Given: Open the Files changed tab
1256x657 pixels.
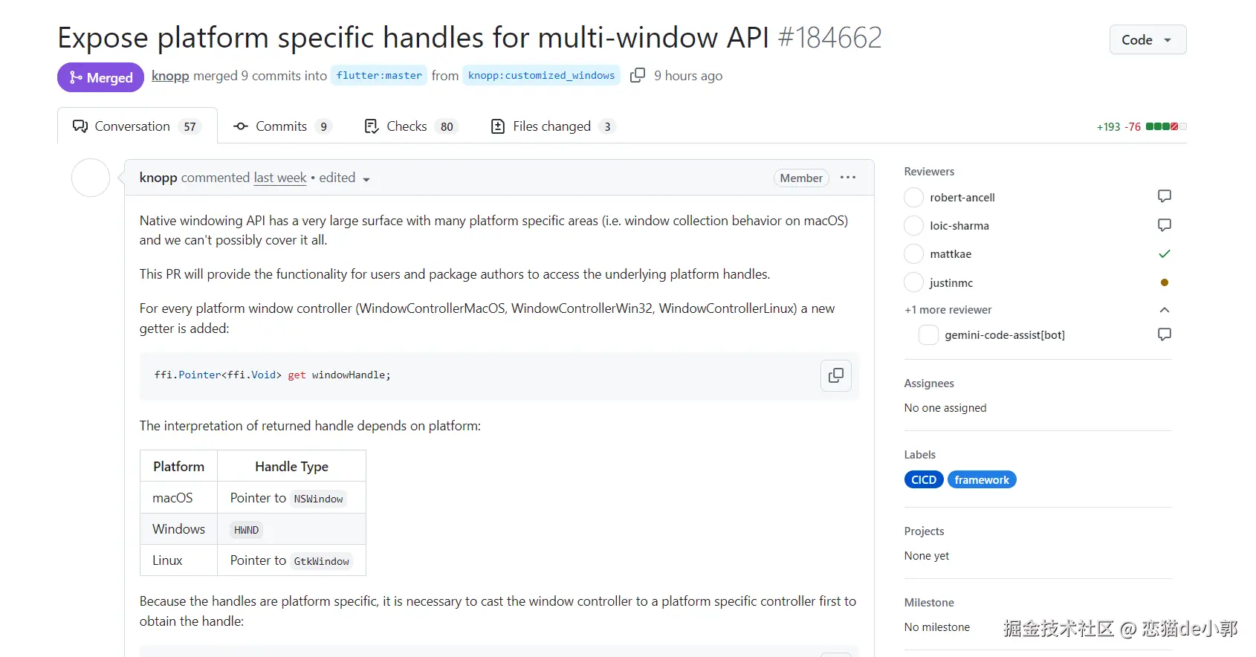Looking at the screenshot, I should (552, 126).
